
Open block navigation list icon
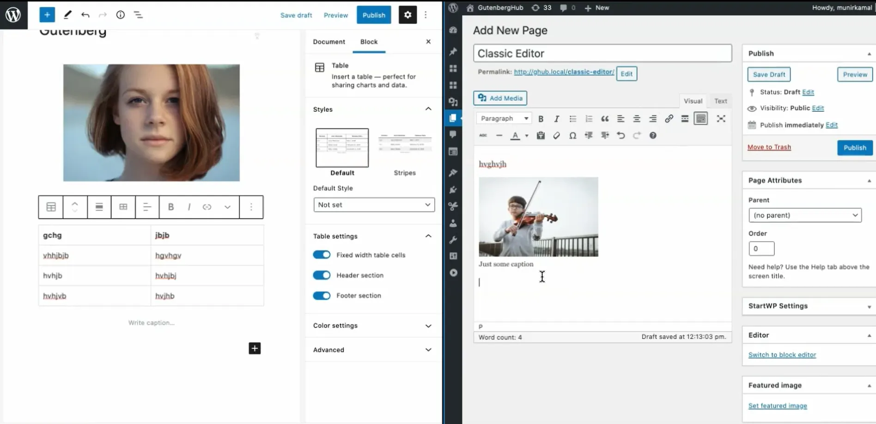point(138,15)
